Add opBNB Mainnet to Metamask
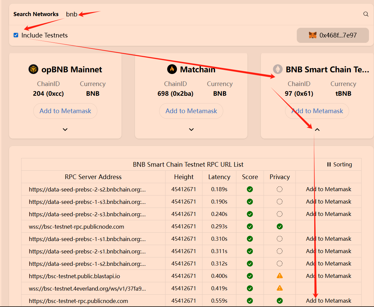 (x=65, y=111)
